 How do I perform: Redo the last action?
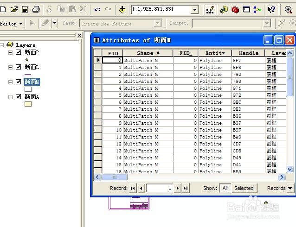coord(108,9)
